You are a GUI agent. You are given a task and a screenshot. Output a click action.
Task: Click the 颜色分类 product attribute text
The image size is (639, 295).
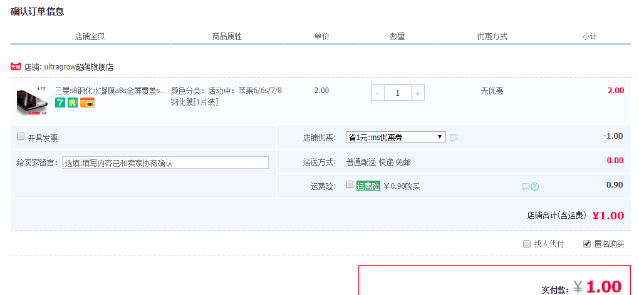point(226,96)
